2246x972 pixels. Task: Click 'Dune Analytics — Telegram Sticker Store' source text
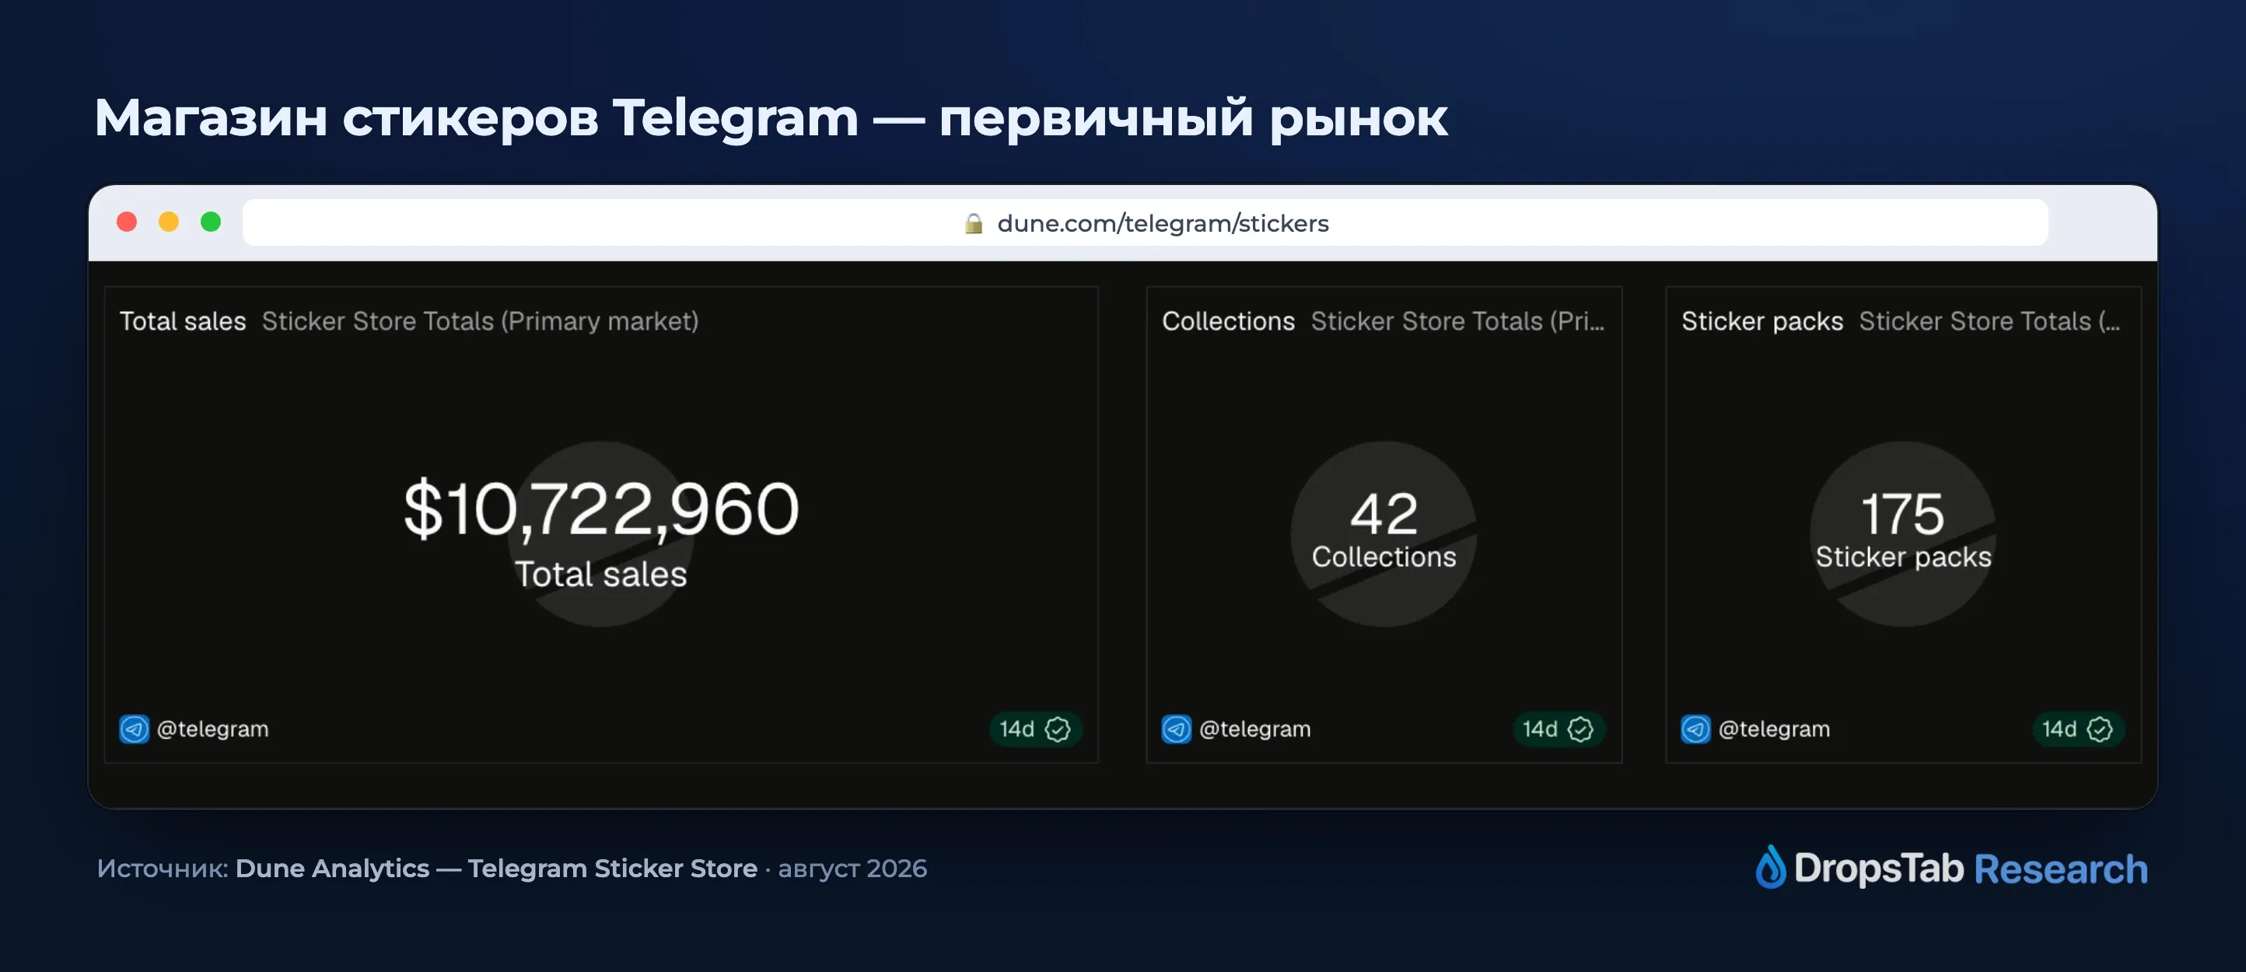(496, 869)
